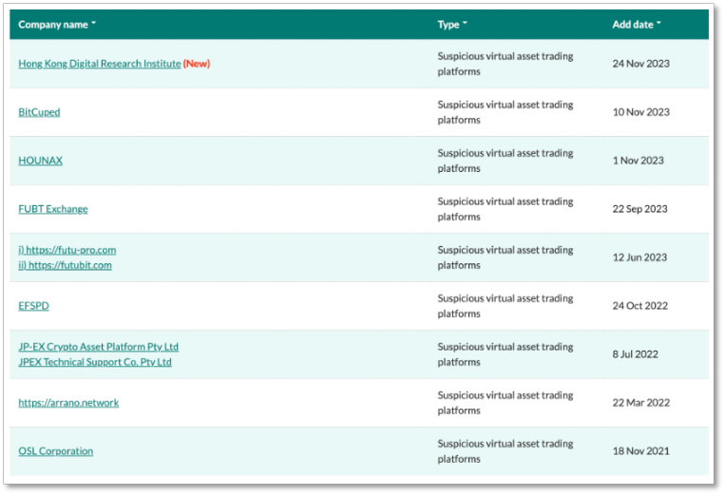Open the FUBT Exchange entry

point(53,209)
